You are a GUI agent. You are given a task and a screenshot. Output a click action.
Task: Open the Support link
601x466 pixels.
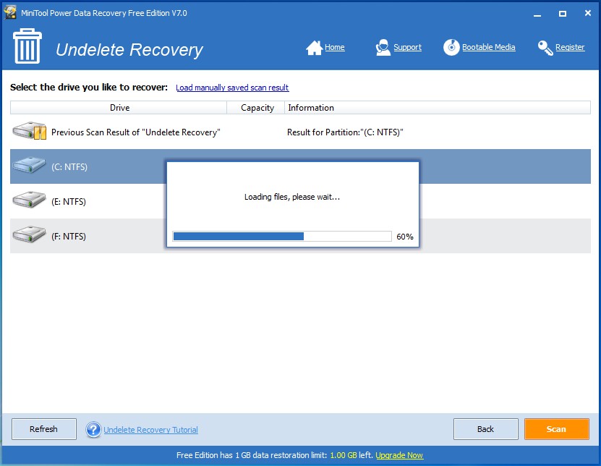coord(407,47)
